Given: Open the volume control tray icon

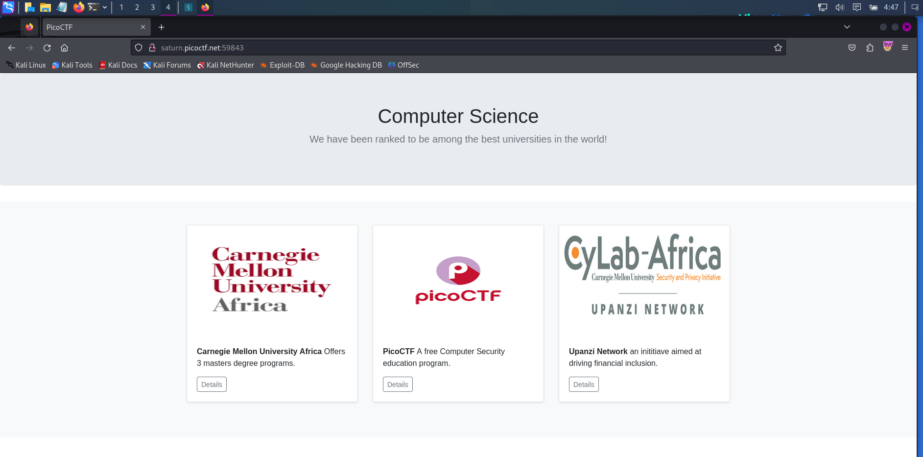Looking at the screenshot, I should pos(840,7).
